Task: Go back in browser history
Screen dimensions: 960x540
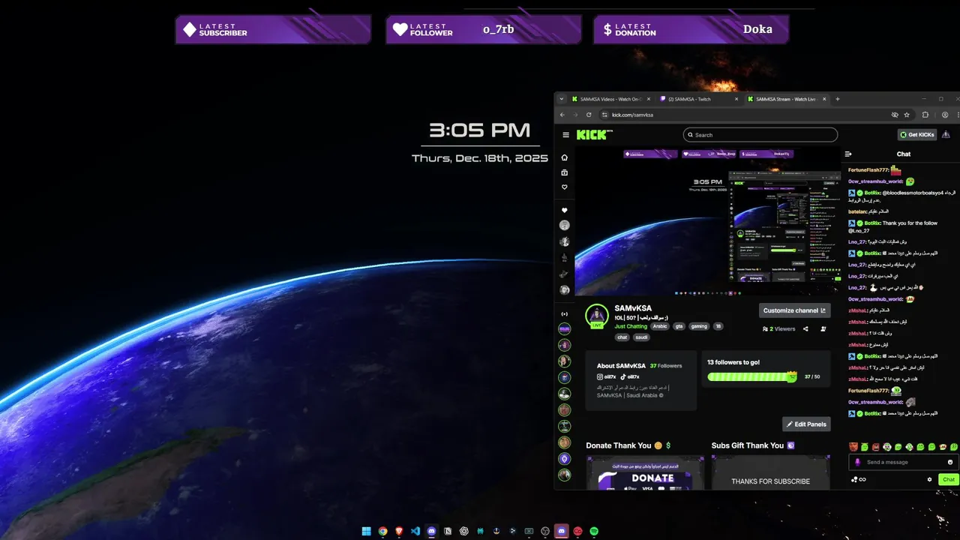Action: [562, 115]
